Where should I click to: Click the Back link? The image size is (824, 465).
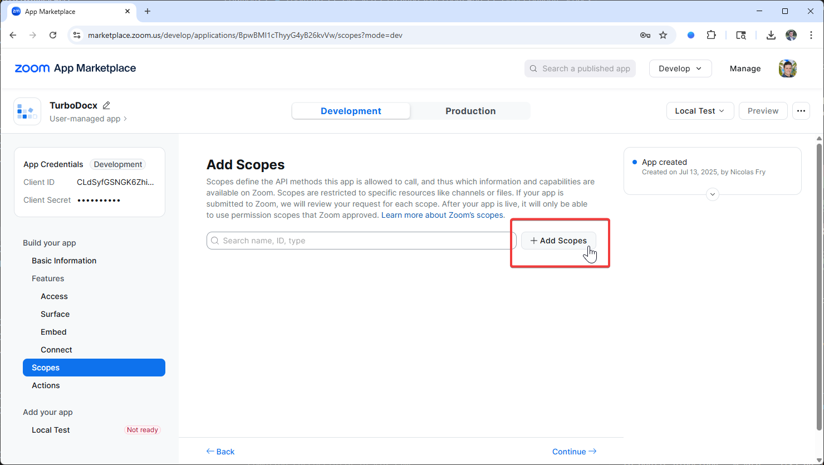[220, 452]
